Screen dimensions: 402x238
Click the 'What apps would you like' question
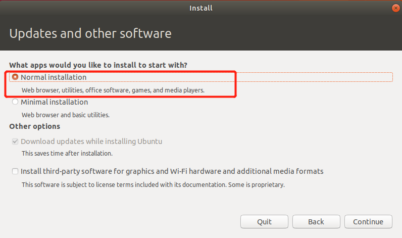point(98,65)
